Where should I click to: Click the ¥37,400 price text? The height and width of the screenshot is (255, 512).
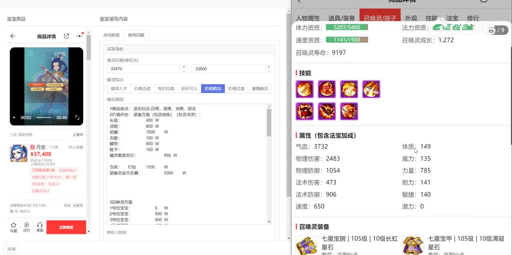click(41, 154)
